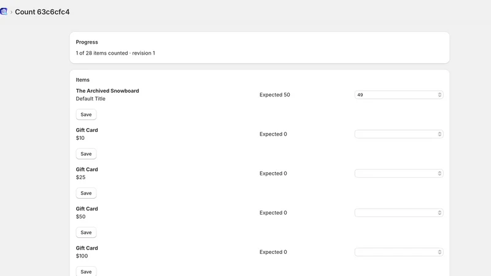Save the Gift Card $25 count
This screenshot has height=276, width=491.
pyautogui.click(x=86, y=193)
